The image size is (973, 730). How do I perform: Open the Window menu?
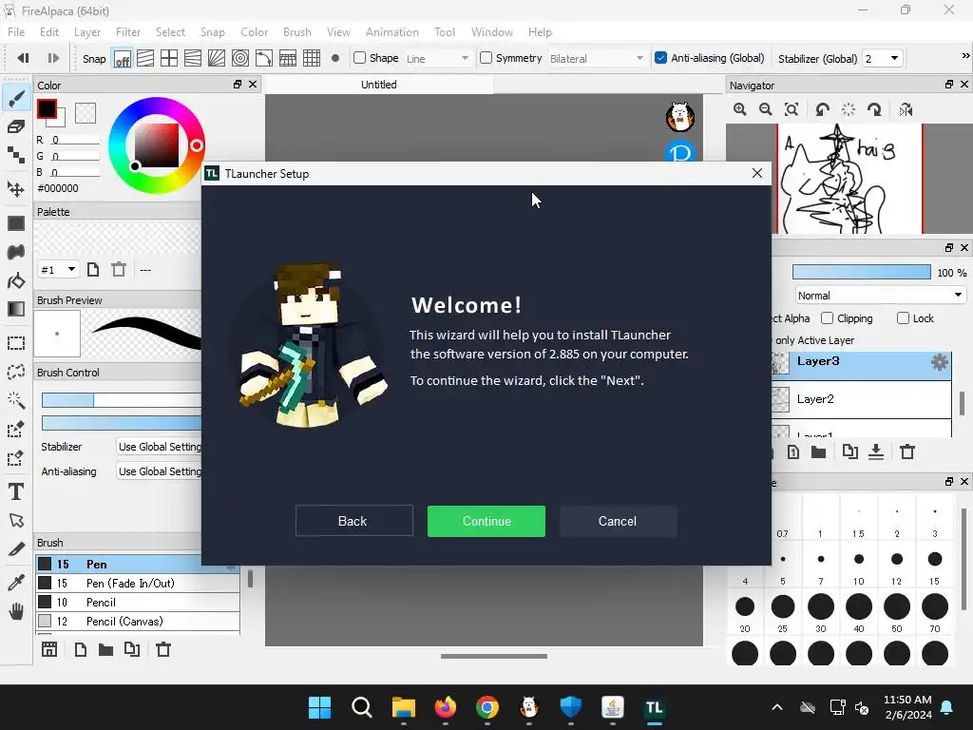(491, 31)
